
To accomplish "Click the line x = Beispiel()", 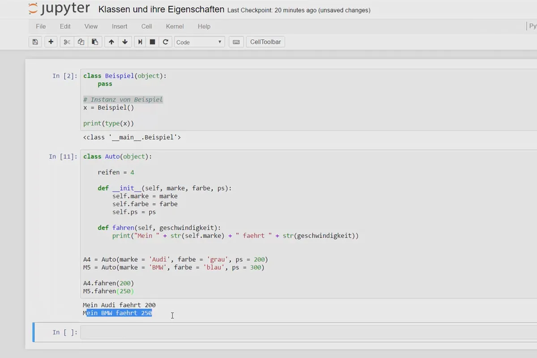I will click(x=109, y=108).
